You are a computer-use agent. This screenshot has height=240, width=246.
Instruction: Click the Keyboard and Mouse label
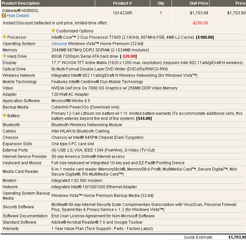click(x=22, y=163)
